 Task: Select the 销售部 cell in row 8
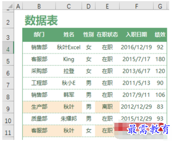[x=39, y=95]
